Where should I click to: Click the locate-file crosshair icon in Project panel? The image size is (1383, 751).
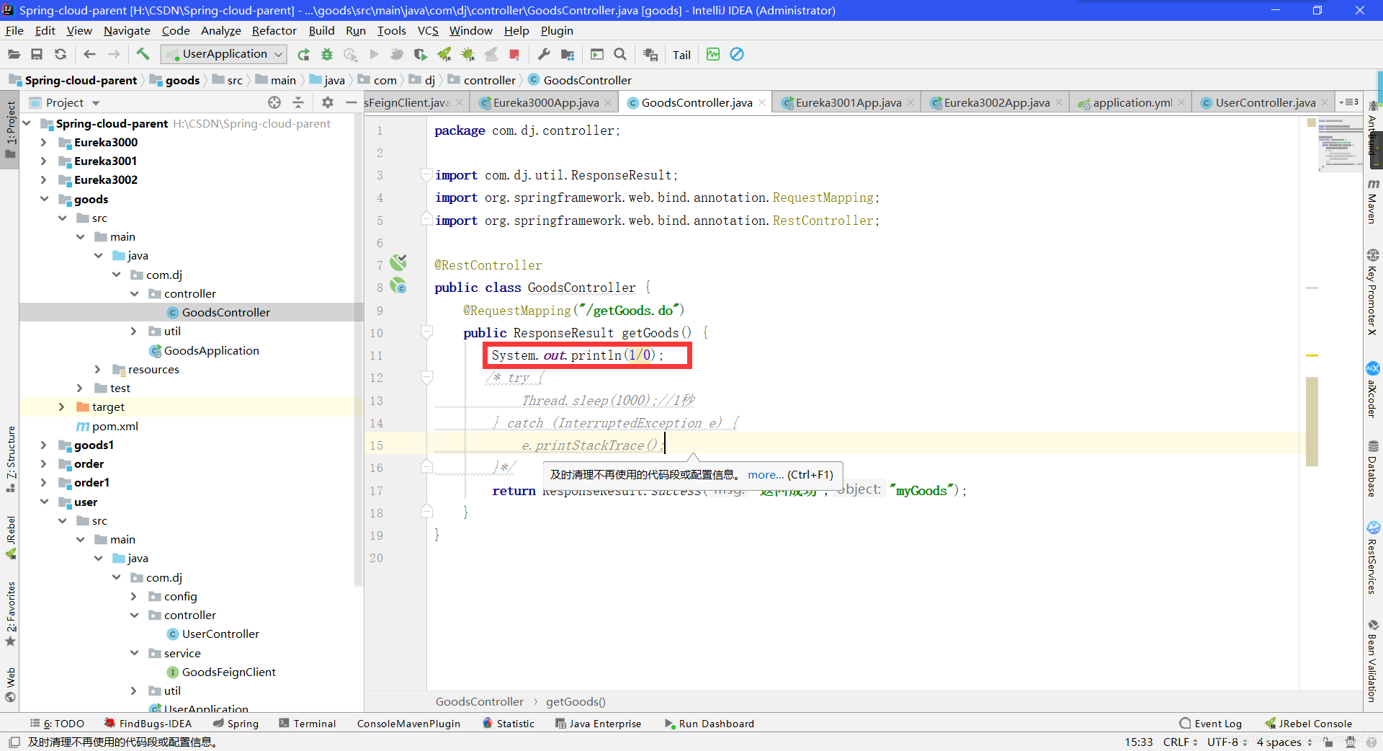(274, 103)
